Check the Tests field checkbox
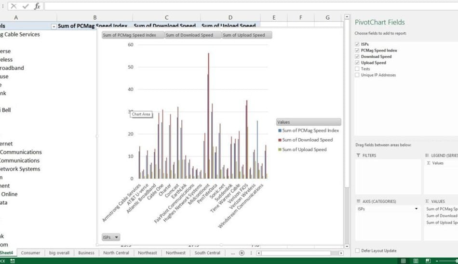 (357, 69)
